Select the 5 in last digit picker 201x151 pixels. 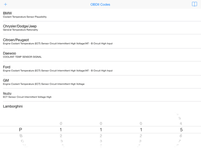[x=181, y=130]
